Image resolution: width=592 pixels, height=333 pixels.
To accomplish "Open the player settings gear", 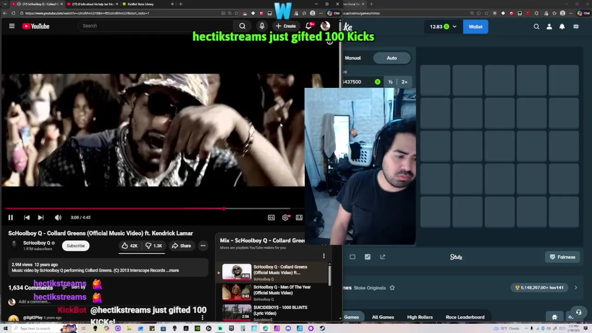I will tap(285, 217).
